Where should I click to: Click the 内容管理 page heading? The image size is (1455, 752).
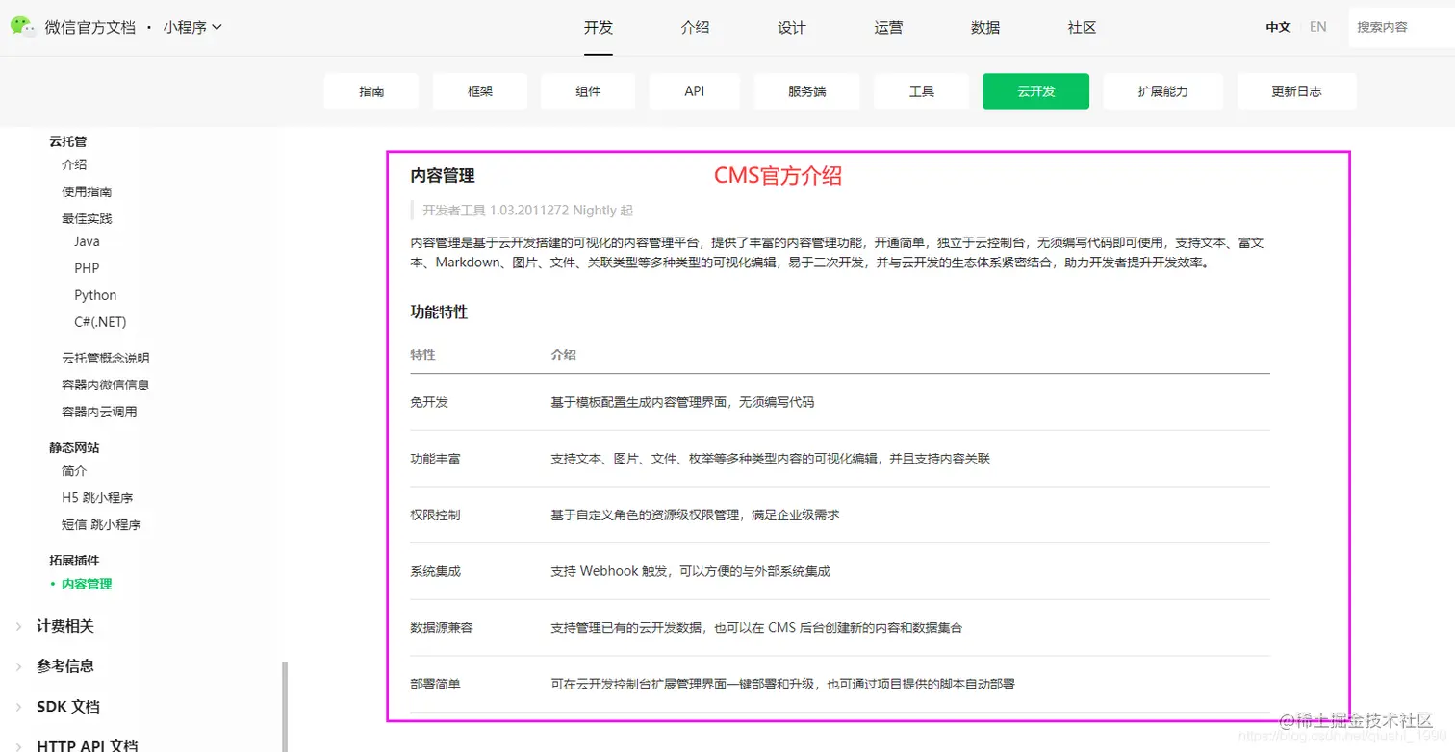pos(443,176)
